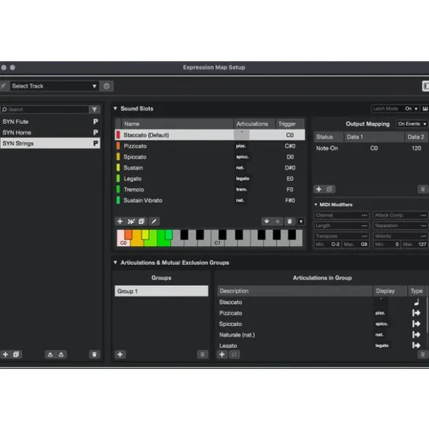This screenshot has height=430, width=429.
Task: Click the Note-On status cell
Action: tap(327, 148)
